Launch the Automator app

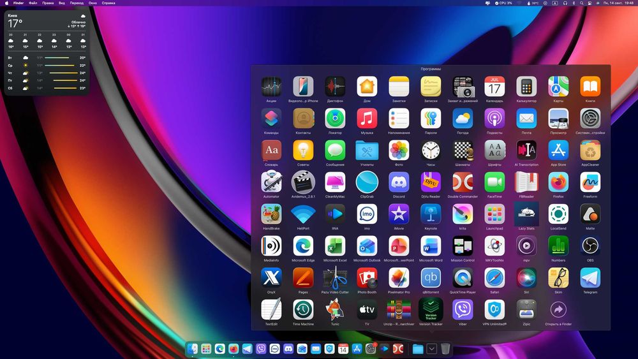point(271,182)
